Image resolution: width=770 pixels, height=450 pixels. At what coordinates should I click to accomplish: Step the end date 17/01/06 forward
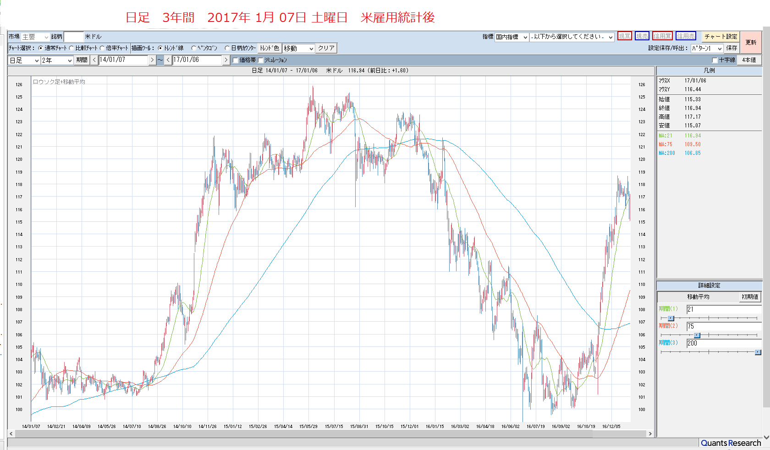point(226,60)
